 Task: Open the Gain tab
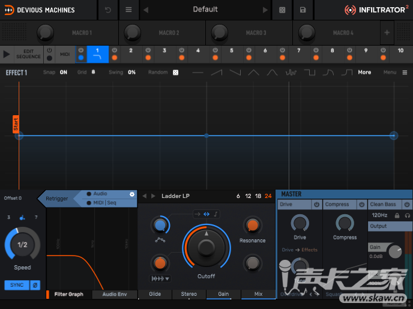(x=223, y=294)
